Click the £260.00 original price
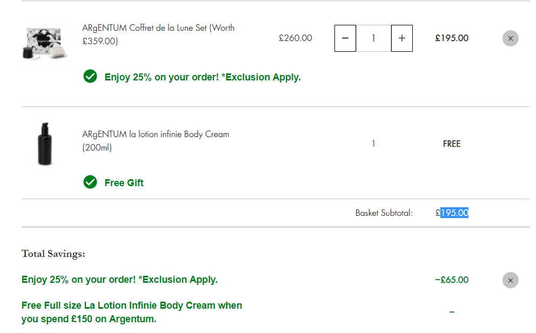 296,38
